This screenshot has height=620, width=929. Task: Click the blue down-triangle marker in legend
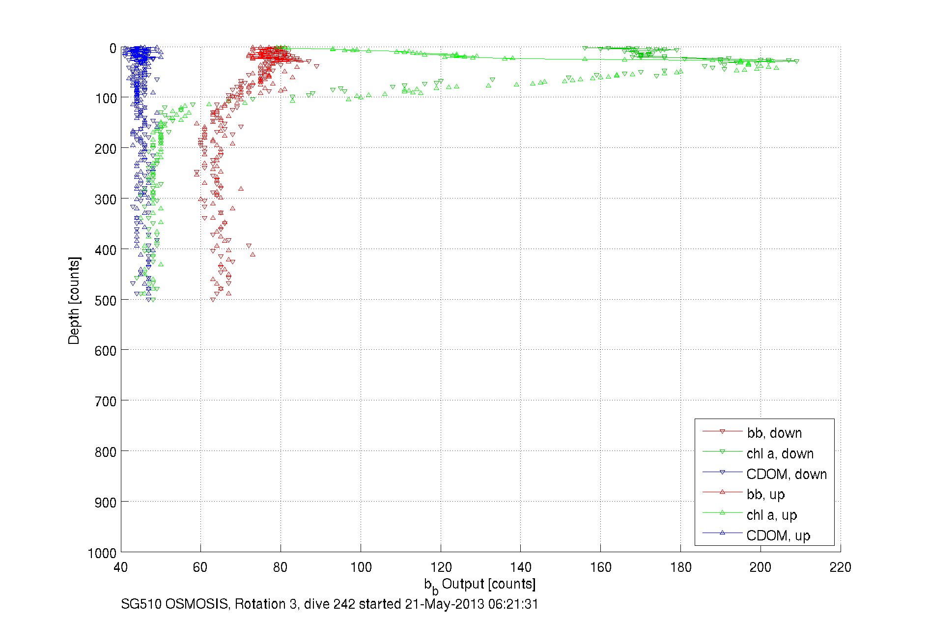click(722, 472)
